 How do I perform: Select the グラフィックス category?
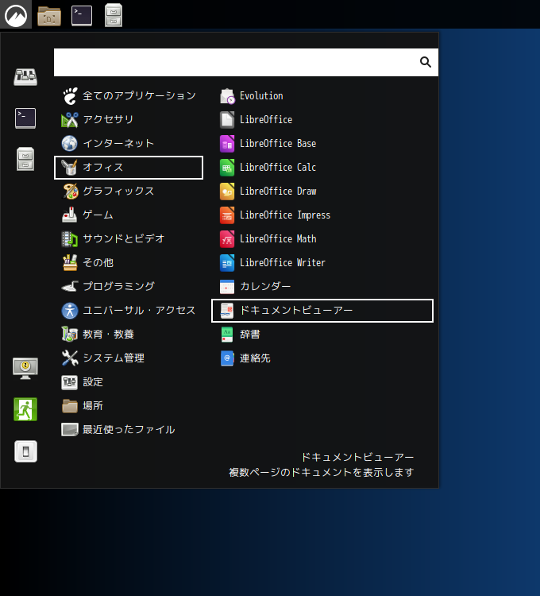pos(129,192)
